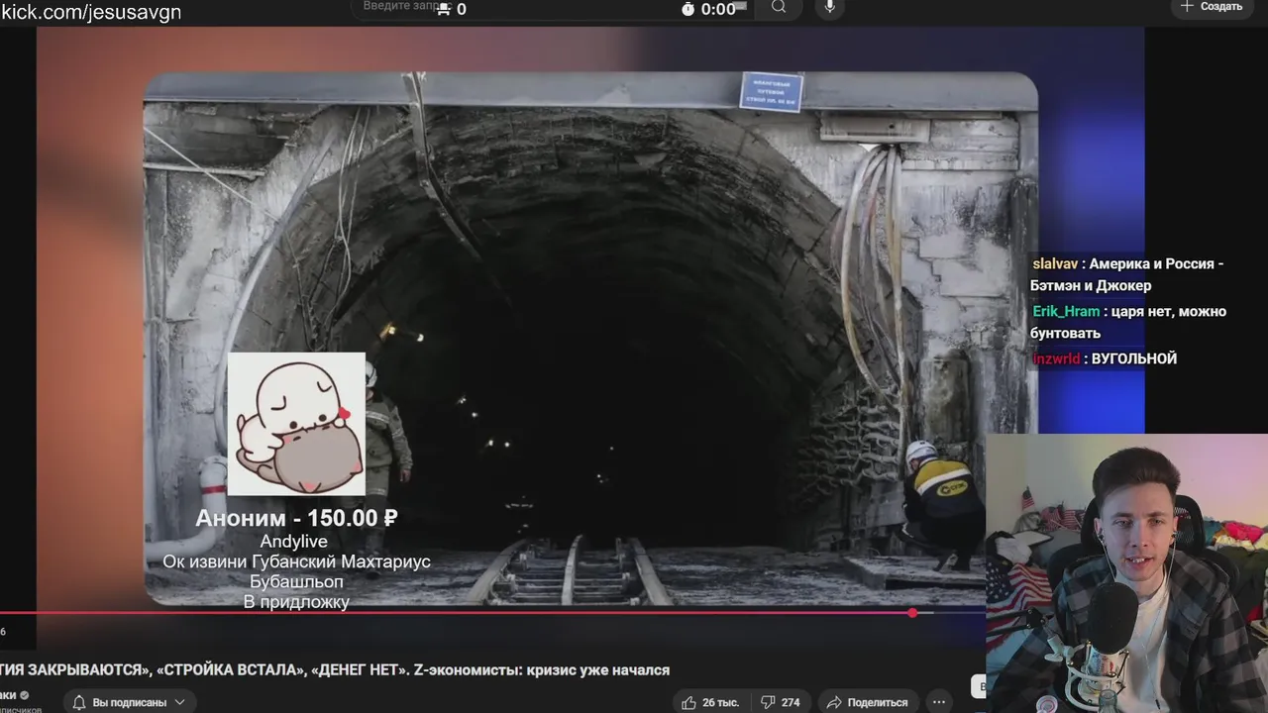Click the Andylive donation name text
This screenshot has width=1268, height=713.
293,542
